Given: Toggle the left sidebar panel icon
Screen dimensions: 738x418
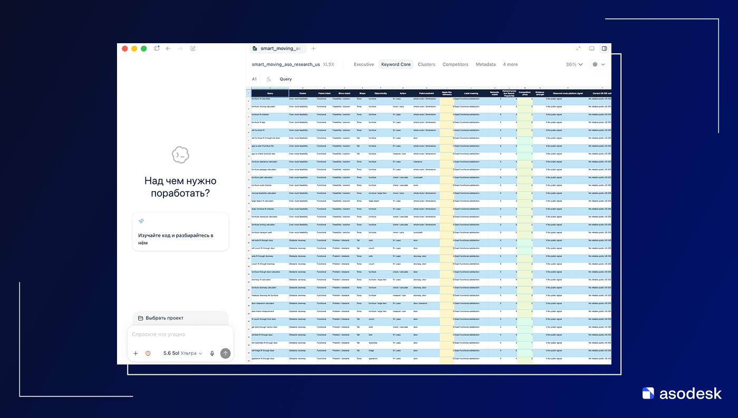Looking at the screenshot, I should tap(157, 48).
